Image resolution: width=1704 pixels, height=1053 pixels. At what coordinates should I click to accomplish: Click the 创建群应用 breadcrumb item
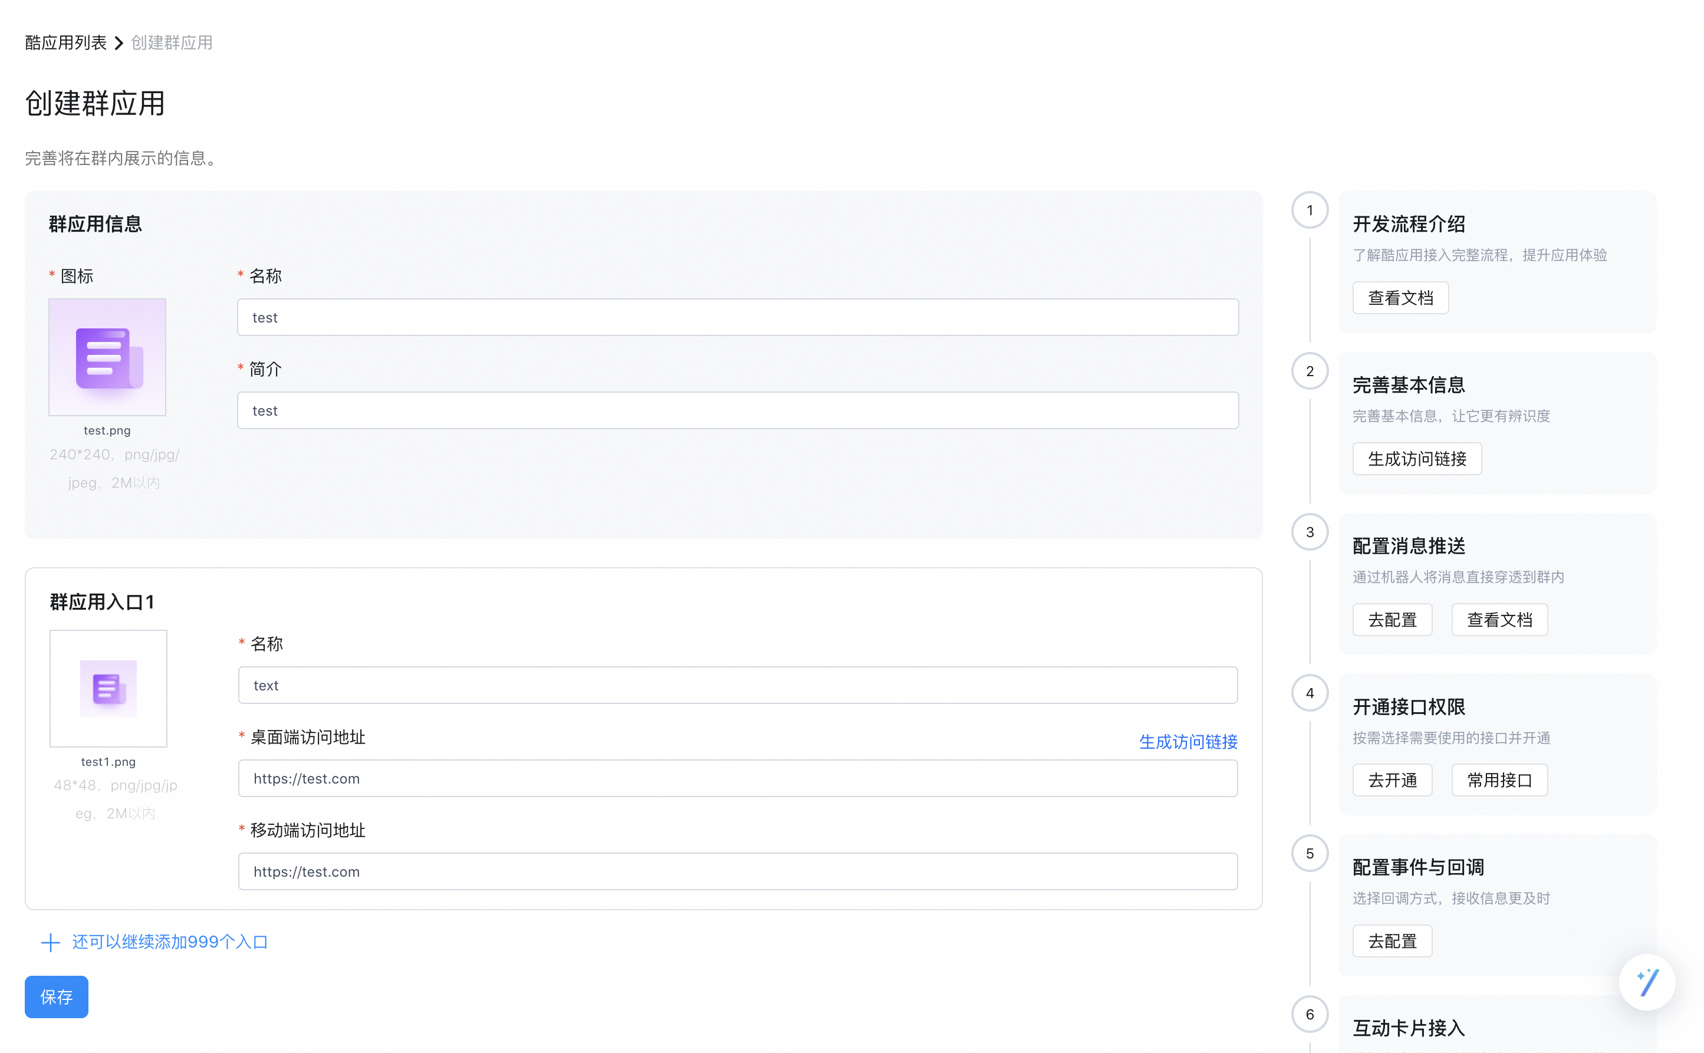click(172, 42)
